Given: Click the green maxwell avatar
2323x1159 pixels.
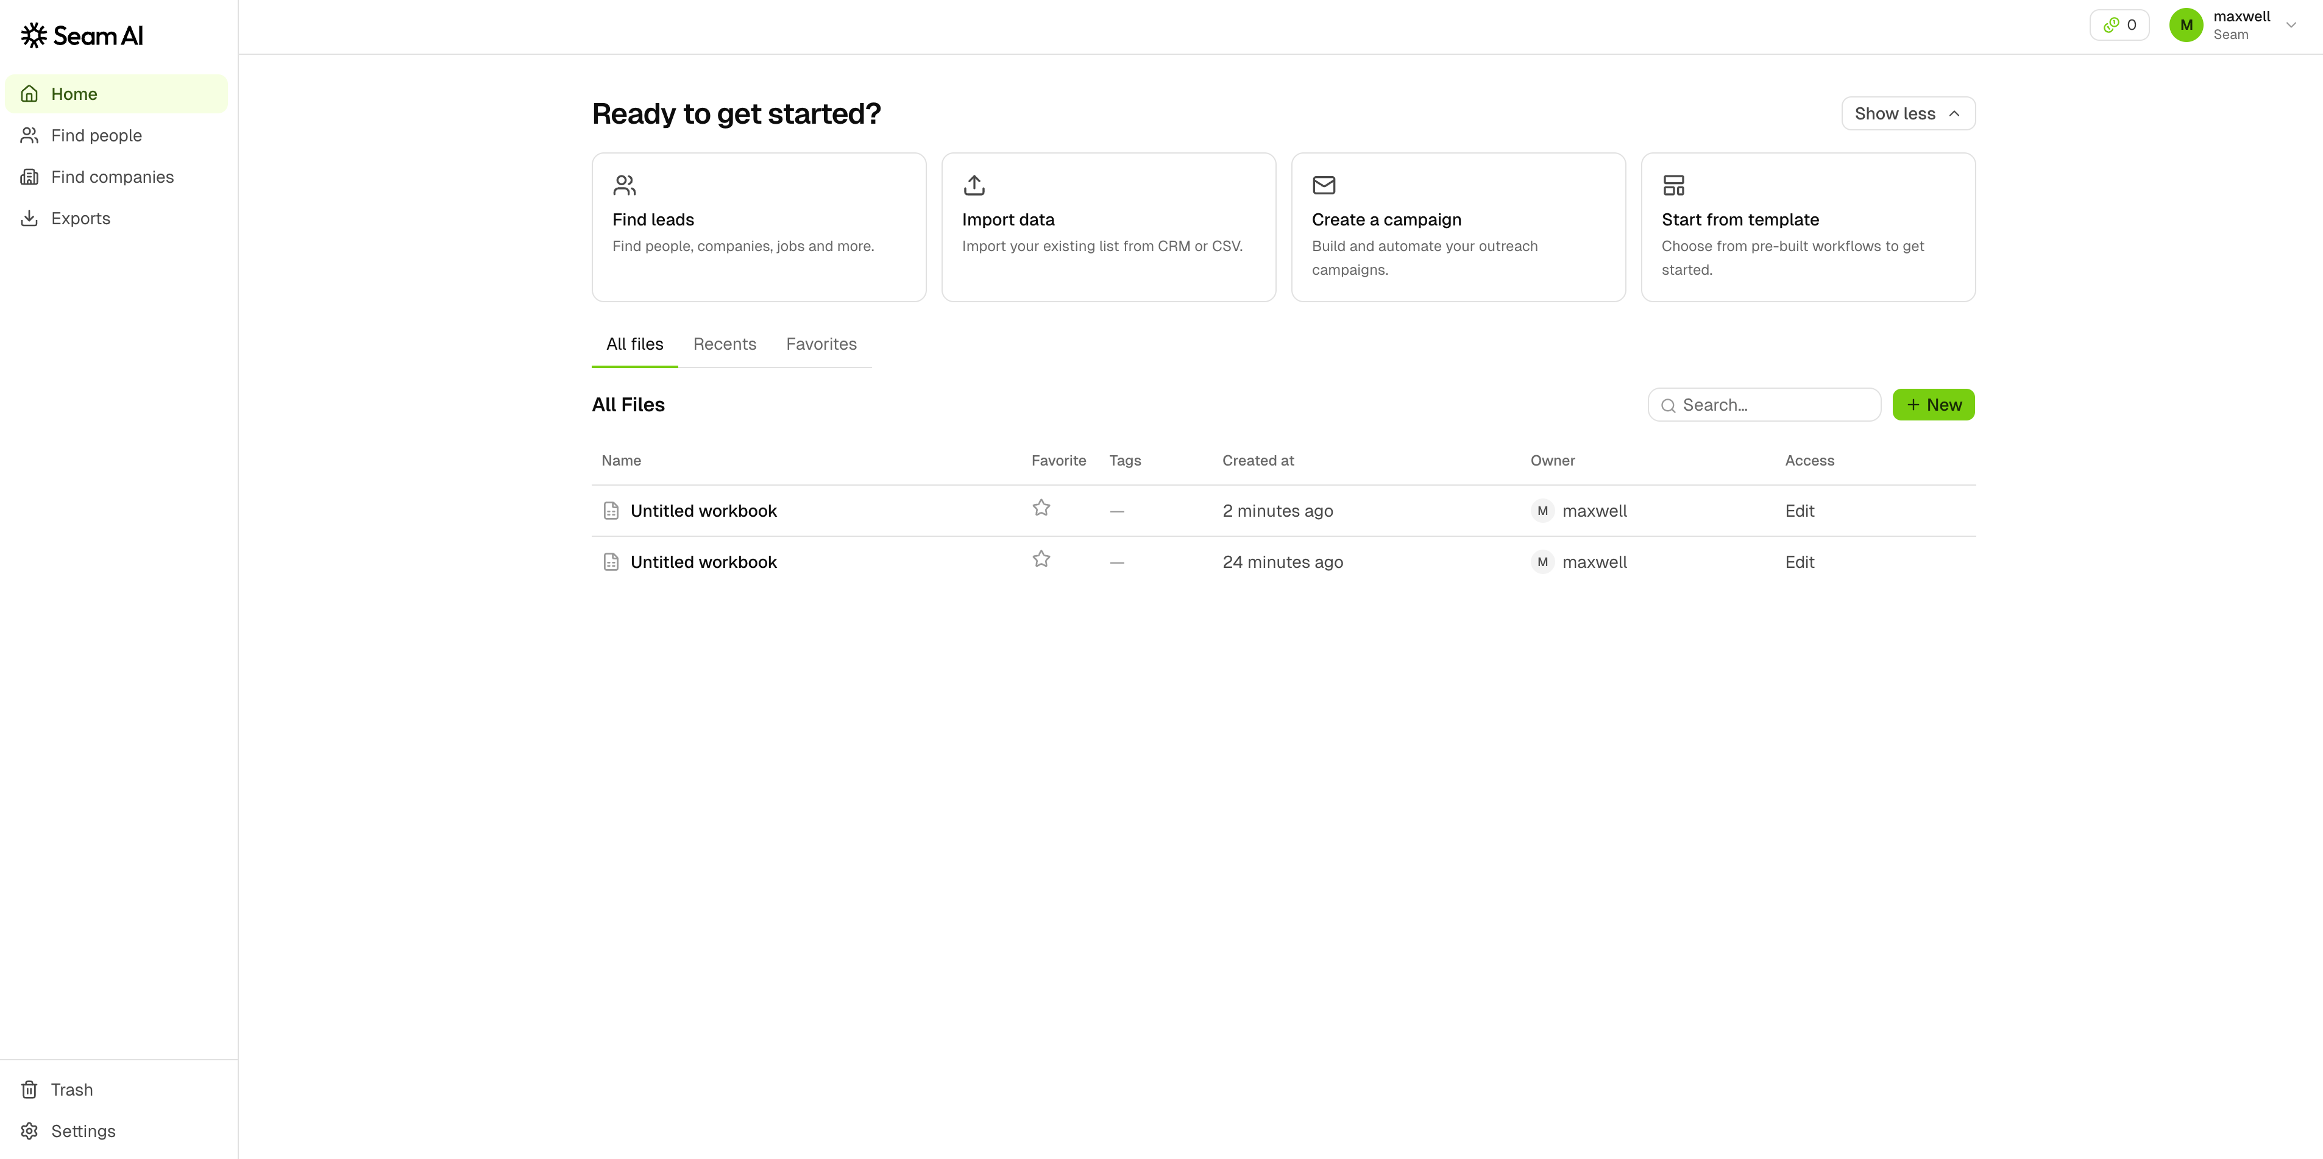Looking at the screenshot, I should tap(2186, 25).
